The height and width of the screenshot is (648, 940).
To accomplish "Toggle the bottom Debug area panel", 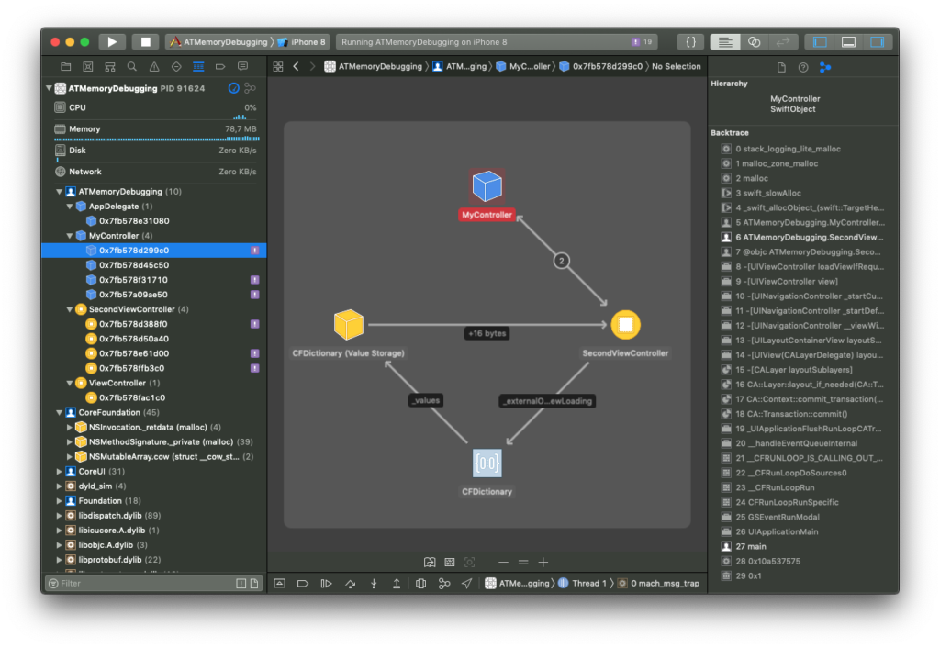I will click(x=848, y=42).
